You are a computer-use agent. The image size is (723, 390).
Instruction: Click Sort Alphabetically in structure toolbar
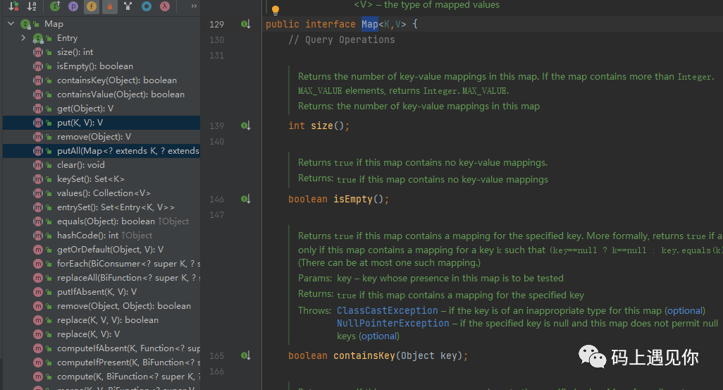pos(32,6)
